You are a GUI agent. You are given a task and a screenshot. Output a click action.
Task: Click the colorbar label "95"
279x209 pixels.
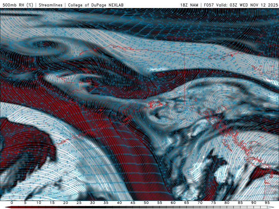click(267, 203)
